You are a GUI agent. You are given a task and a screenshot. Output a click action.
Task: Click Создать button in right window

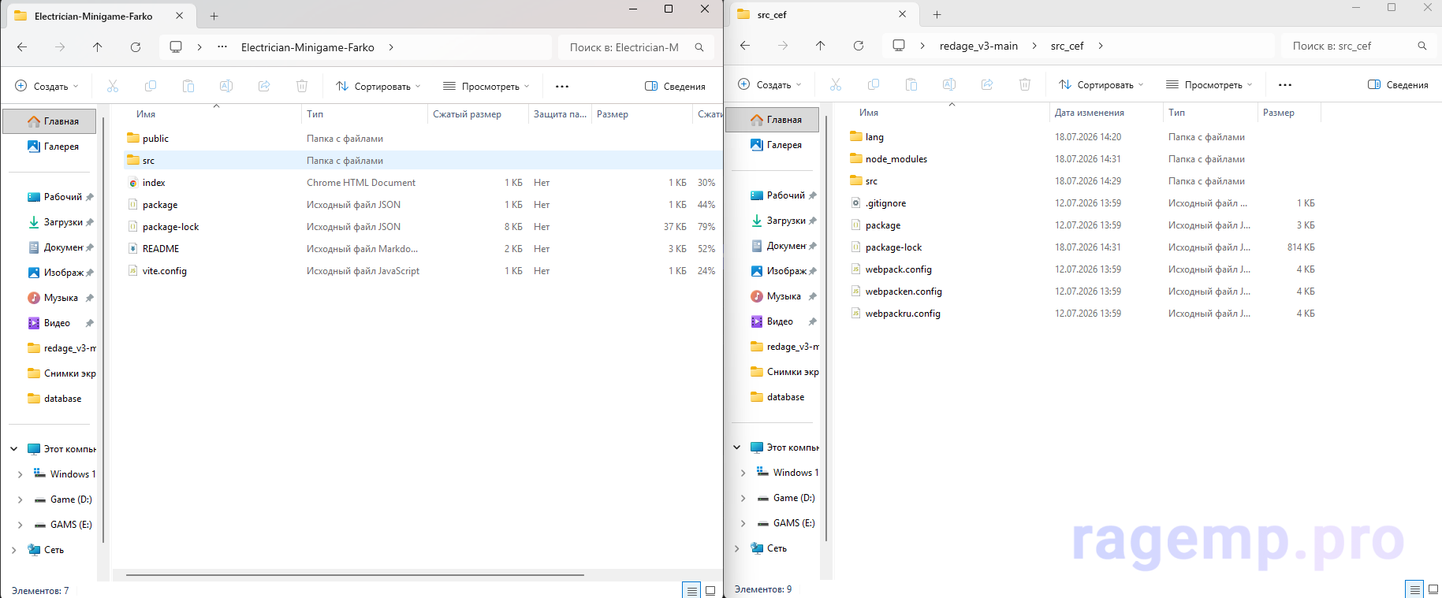click(x=770, y=84)
